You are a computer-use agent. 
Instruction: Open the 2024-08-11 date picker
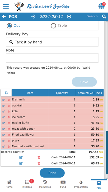click(51, 17)
